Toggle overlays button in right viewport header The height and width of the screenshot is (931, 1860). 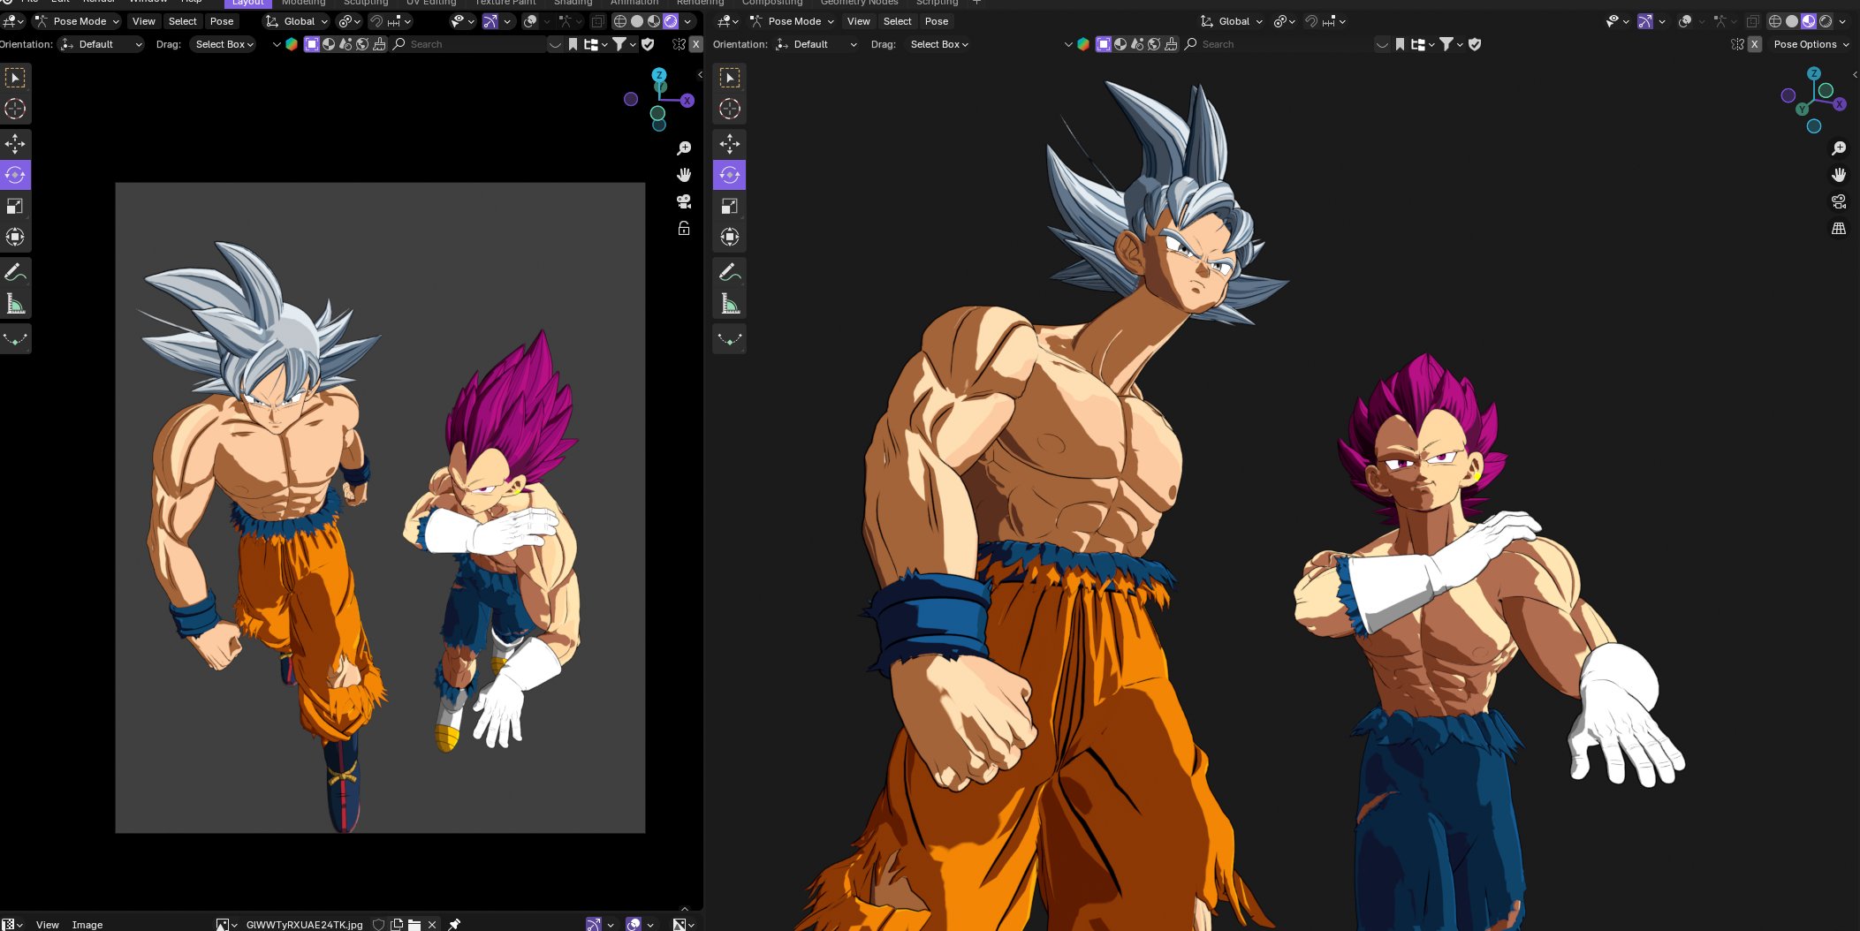1685,21
